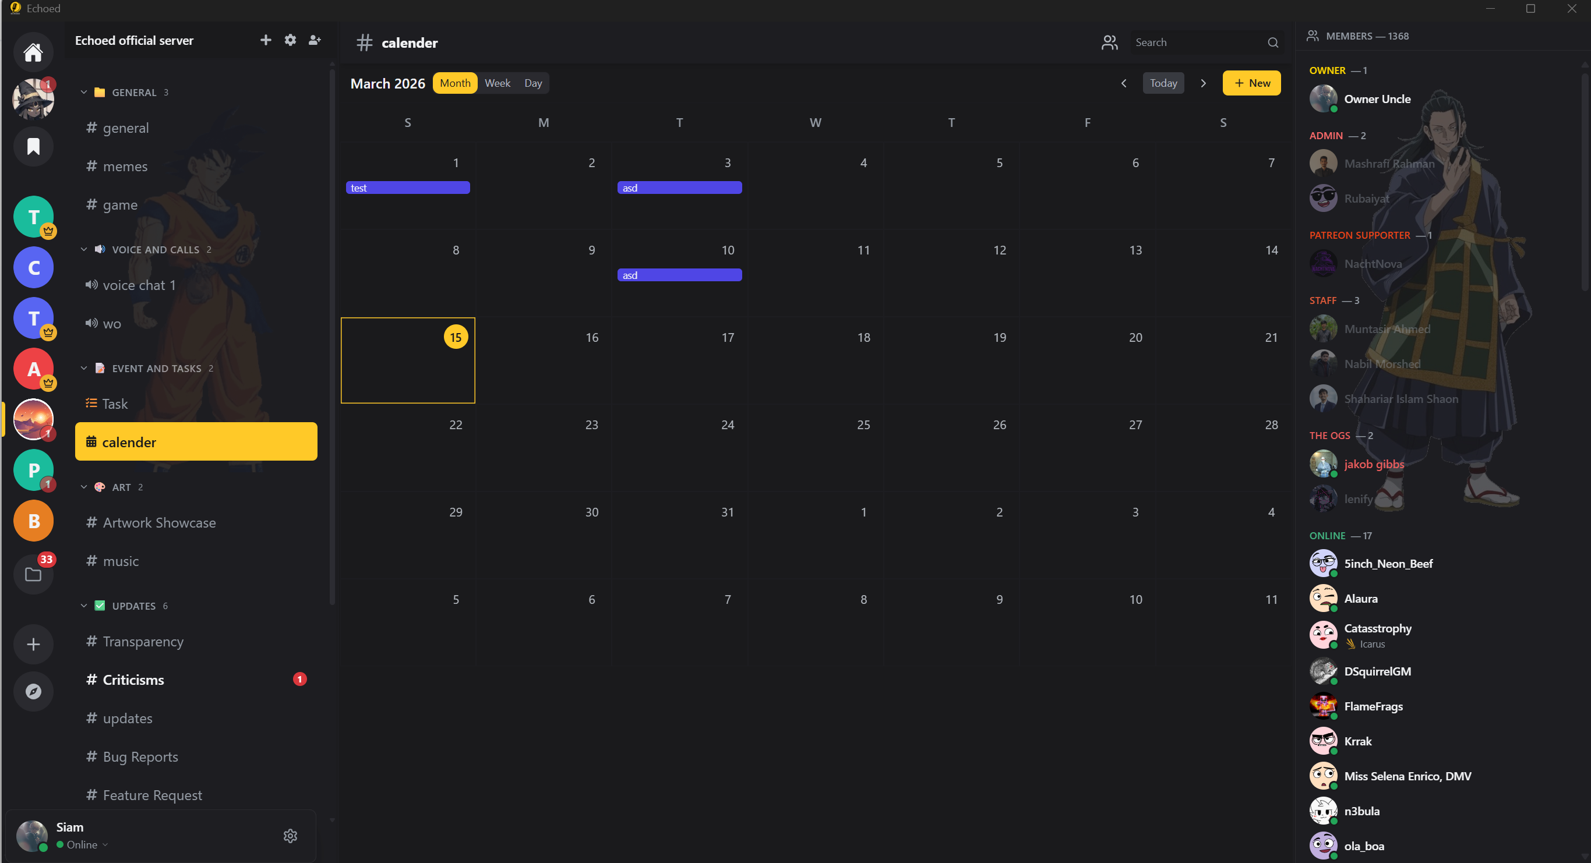Open the server folder icon with 33 badge
Screen dimensions: 1591x863
(x=33, y=574)
